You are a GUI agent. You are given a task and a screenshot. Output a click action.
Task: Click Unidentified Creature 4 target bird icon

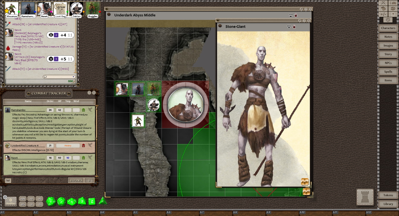pos(90,145)
